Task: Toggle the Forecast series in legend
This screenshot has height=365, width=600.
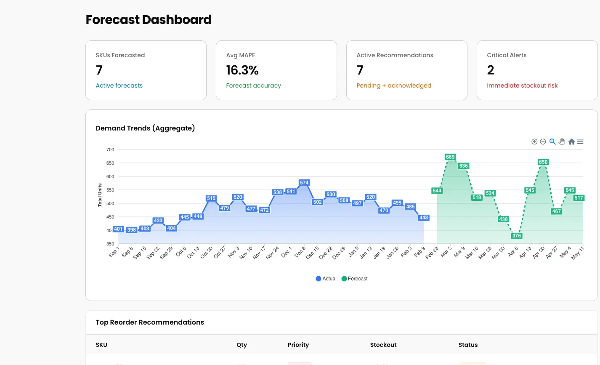Action: pyautogui.click(x=355, y=279)
